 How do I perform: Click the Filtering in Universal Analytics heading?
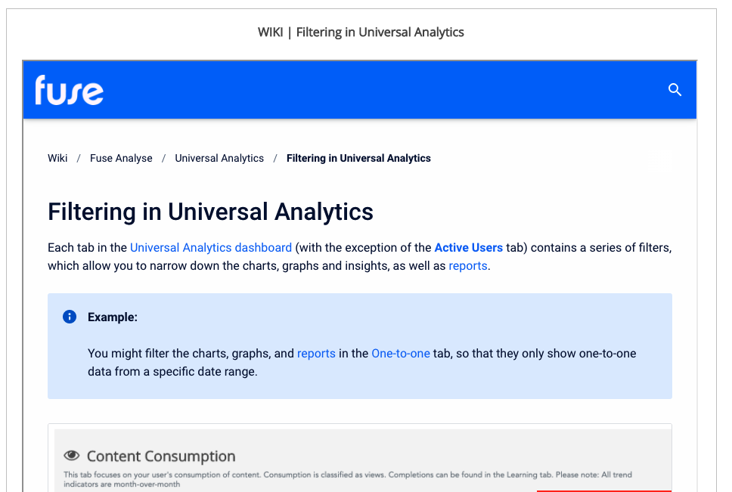coord(210,212)
